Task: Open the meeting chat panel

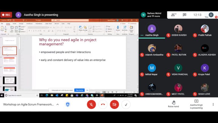Action: tap(185, 15)
